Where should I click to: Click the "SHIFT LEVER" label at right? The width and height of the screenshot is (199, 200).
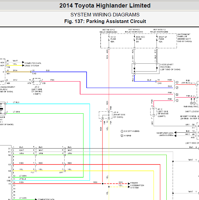point(192,111)
